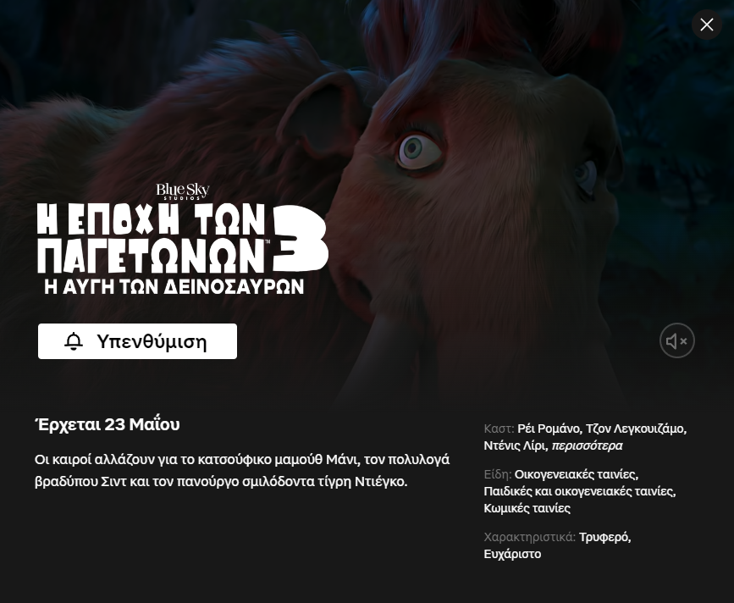Unmute the trailer audio with speaker icon
The width and height of the screenshot is (734, 603).
point(677,340)
